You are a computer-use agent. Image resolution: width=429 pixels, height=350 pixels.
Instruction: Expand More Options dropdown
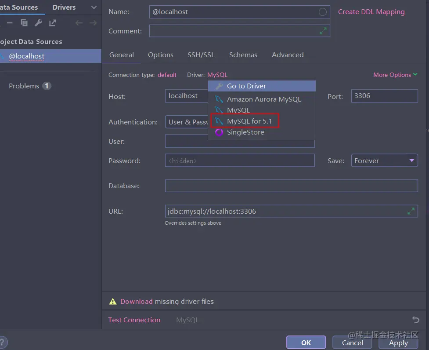coord(395,75)
